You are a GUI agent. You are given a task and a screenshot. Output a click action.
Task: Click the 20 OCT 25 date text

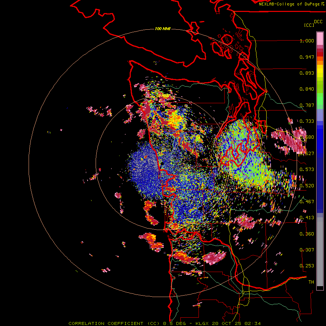(227, 323)
